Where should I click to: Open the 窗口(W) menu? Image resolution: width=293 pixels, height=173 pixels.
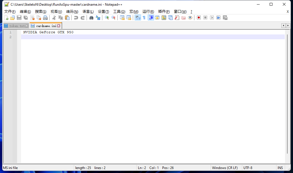(180, 12)
